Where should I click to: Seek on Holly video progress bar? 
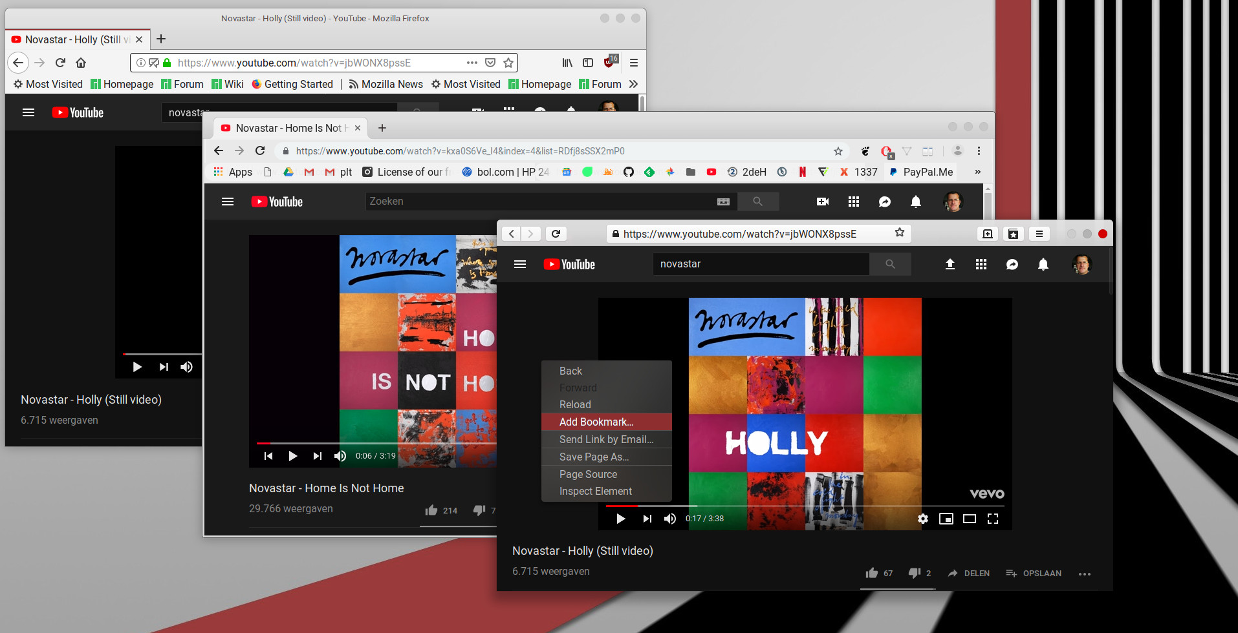point(805,506)
